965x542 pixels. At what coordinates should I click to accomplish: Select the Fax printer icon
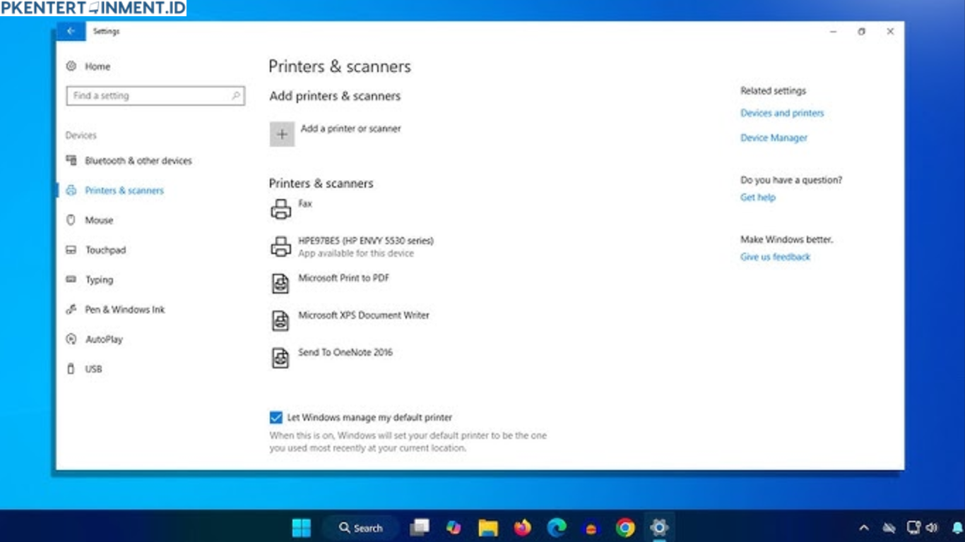281,209
